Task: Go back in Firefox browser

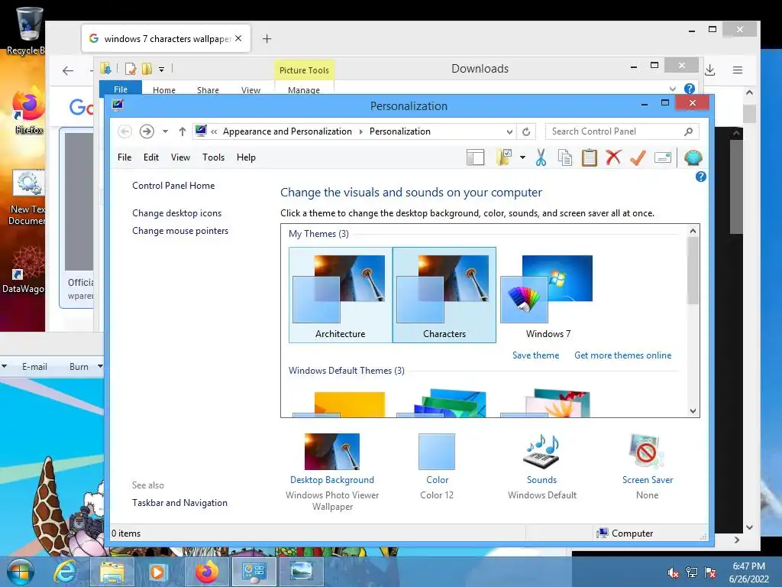Action: click(68, 70)
